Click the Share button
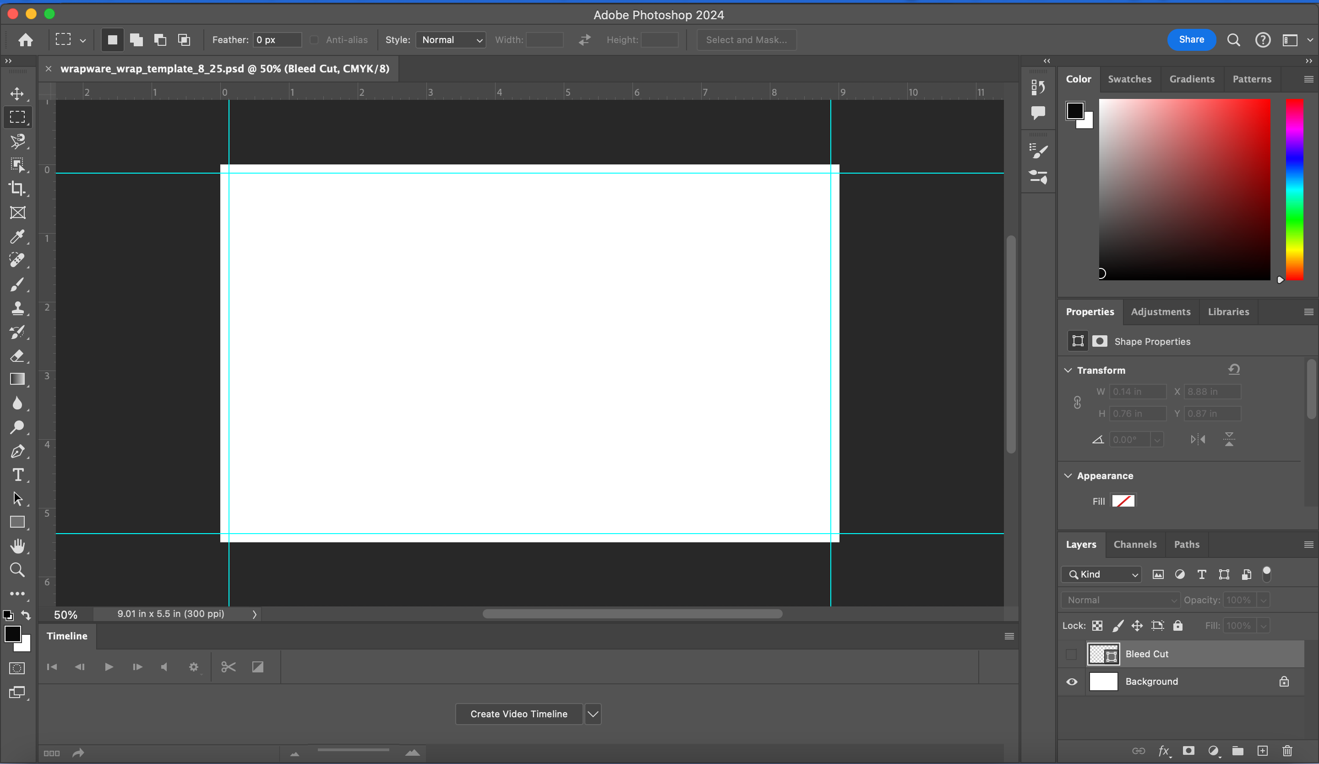This screenshot has height=764, width=1319. click(x=1191, y=40)
